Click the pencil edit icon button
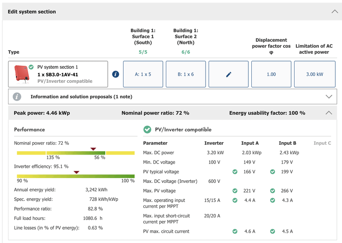The image size is (342, 243). (228, 74)
